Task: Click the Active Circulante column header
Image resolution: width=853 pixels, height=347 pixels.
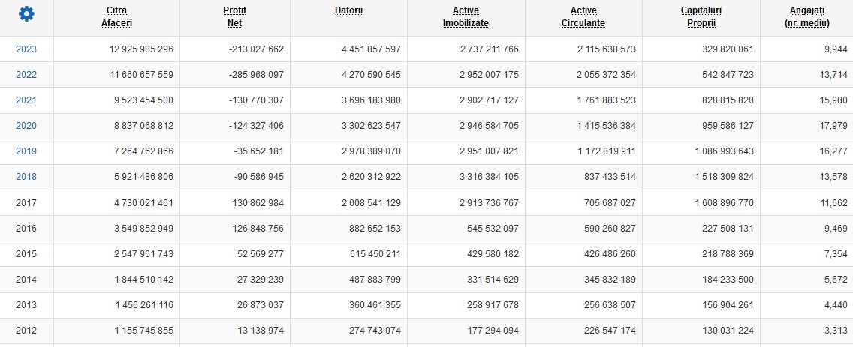Action: coord(583,16)
